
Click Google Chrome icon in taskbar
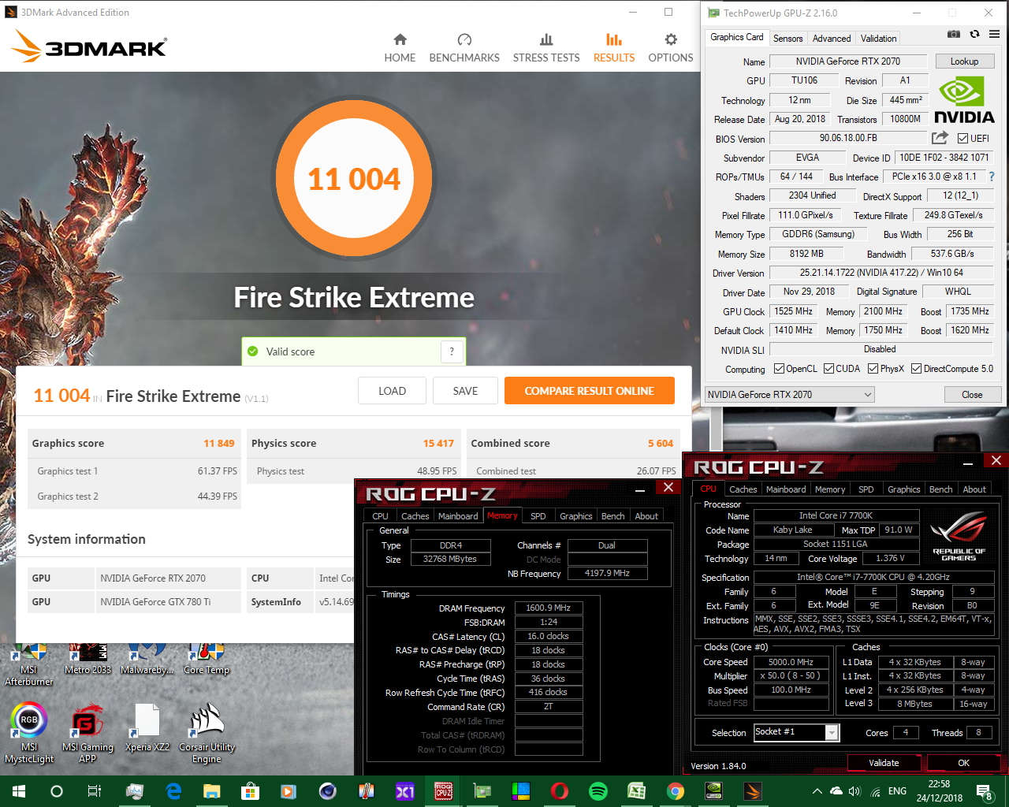pos(676,791)
